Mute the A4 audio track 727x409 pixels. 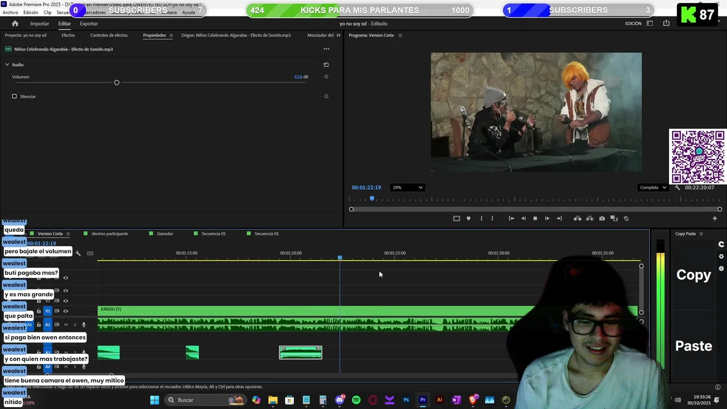(65, 367)
